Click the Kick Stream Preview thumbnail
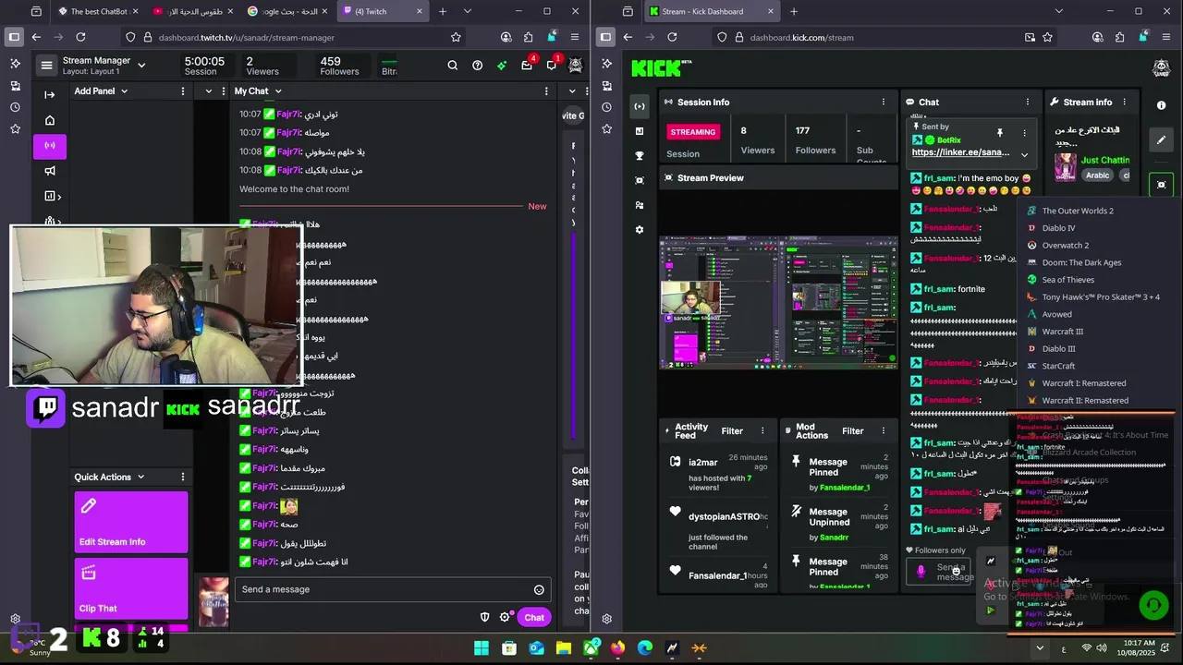1183x665 pixels. (778, 303)
